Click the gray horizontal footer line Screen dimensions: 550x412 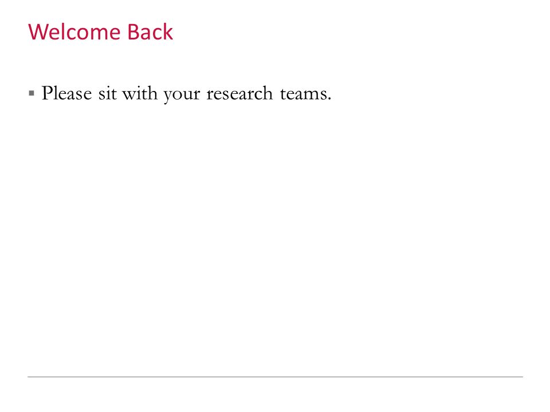[276, 377]
